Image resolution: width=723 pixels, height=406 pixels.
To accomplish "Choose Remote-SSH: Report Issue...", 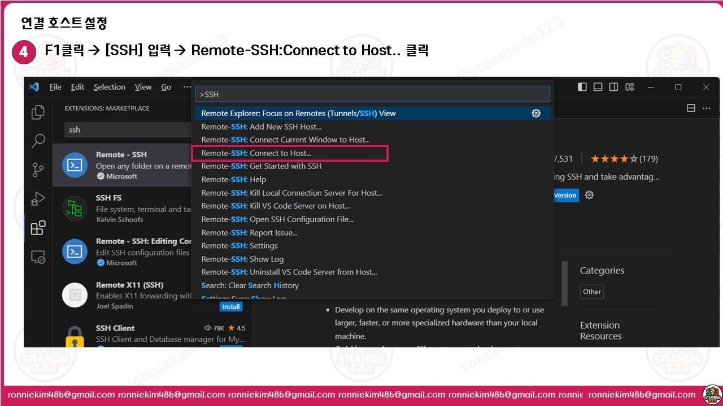I will [373, 232].
